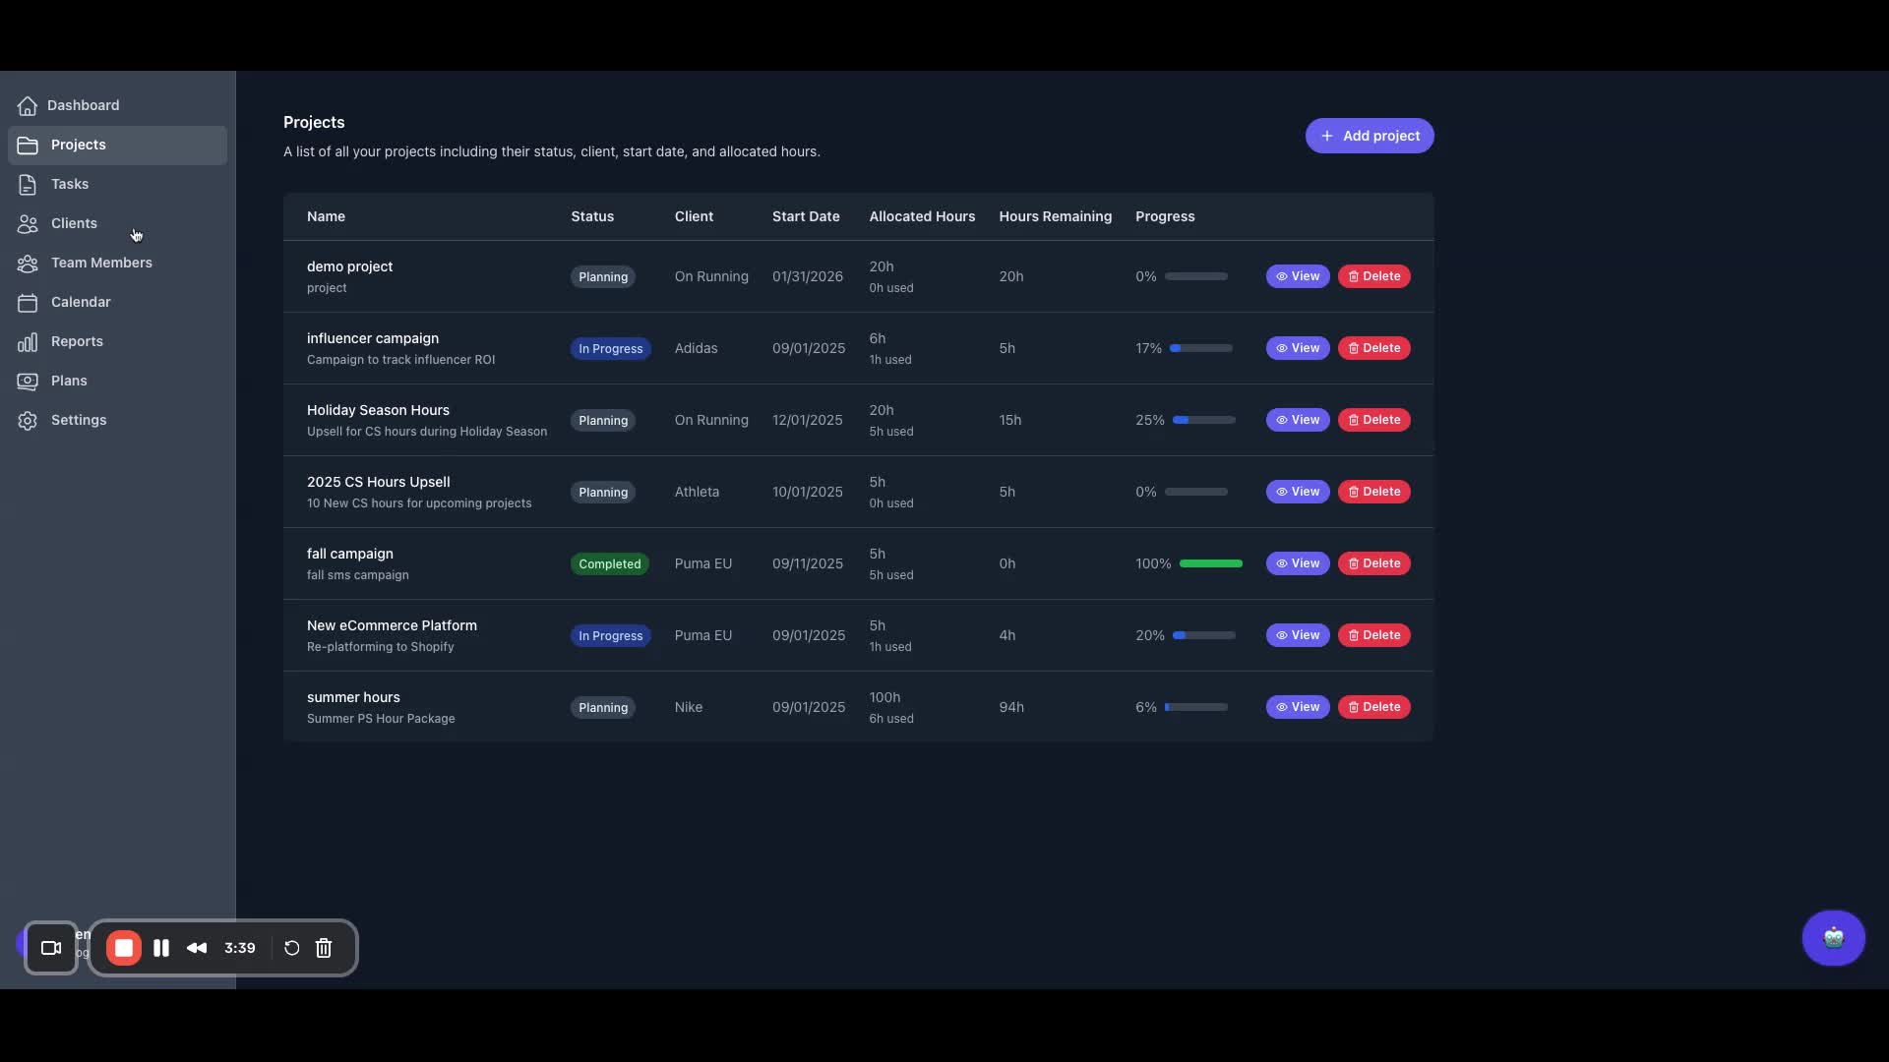Click the Add project button
Image resolution: width=1889 pixels, height=1062 pixels.
1370,136
